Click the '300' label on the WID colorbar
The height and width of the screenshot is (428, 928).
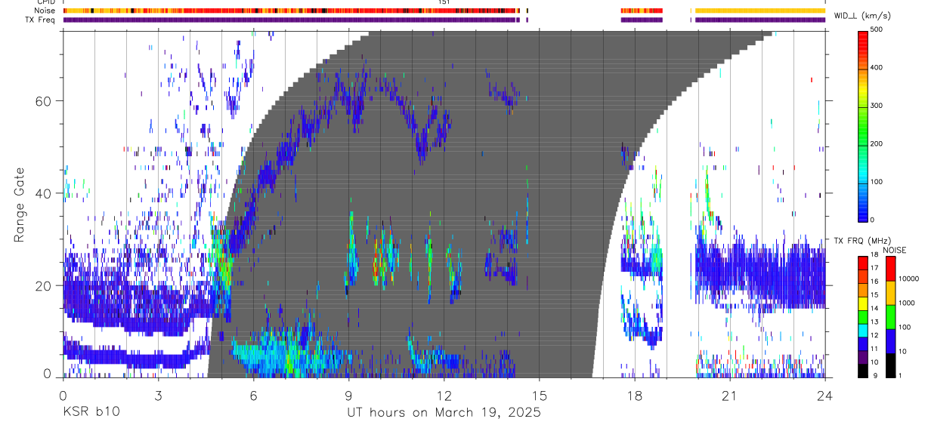pyautogui.click(x=877, y=106)
